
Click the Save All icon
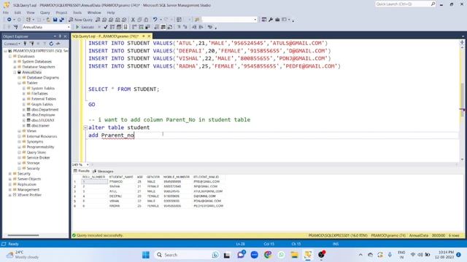[x=61, y=20]
